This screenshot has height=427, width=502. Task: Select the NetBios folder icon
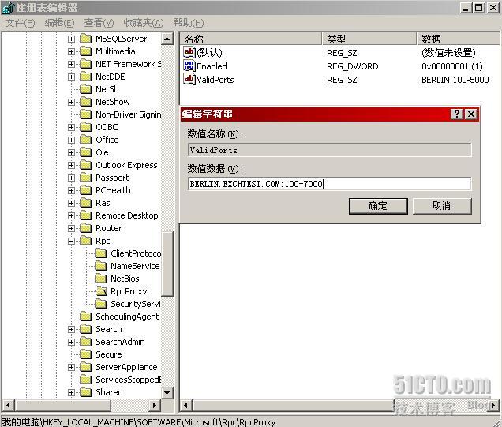pyautogui.click(x=101, y=279)
